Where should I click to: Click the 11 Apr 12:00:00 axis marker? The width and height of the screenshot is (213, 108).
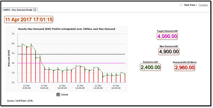[80, 87]
